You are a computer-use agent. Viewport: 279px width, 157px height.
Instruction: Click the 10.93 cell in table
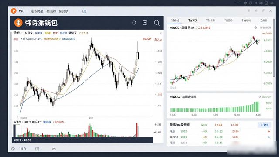[219, 131]
